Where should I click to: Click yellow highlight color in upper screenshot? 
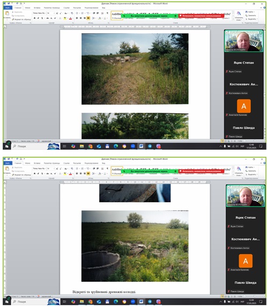pyautogui.click(x=65, y=18)
